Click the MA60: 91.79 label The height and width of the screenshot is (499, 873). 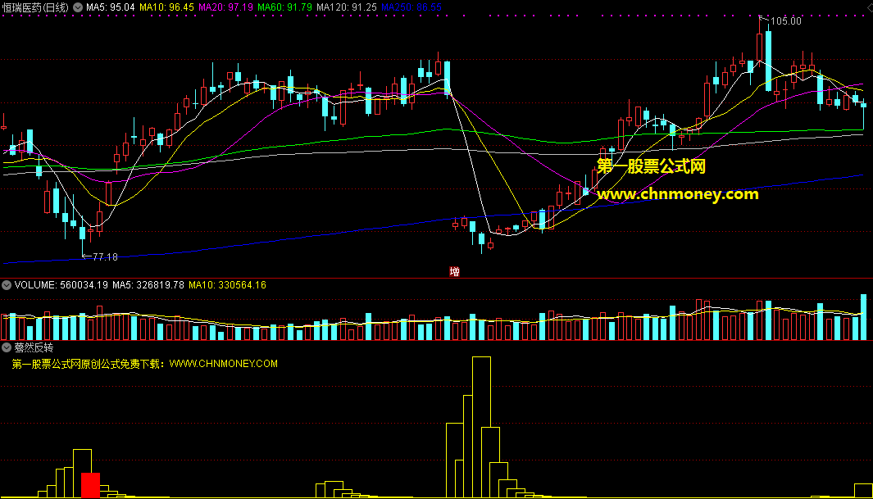coord(284,7)
